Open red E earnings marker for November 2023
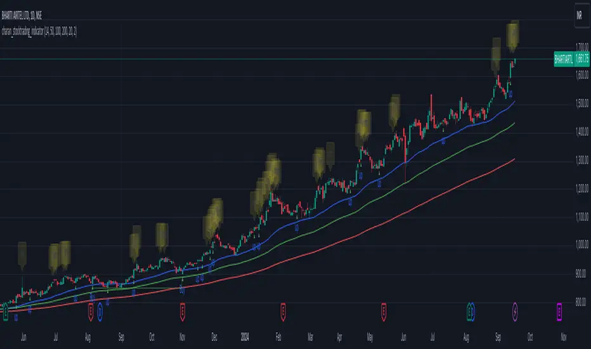Viewport: 591px width, 349px height. (x=183, y=312)
